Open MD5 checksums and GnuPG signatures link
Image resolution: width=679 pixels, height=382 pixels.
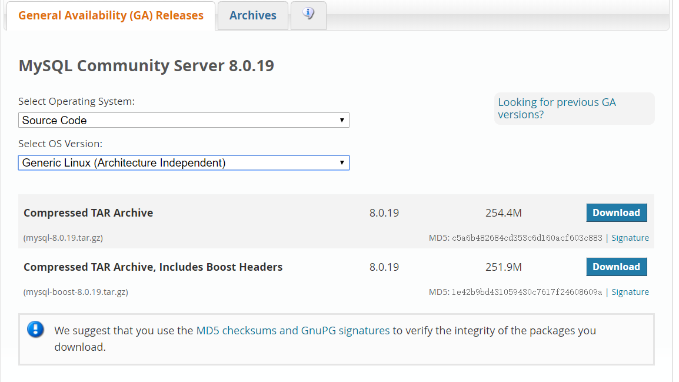point(293,330)
